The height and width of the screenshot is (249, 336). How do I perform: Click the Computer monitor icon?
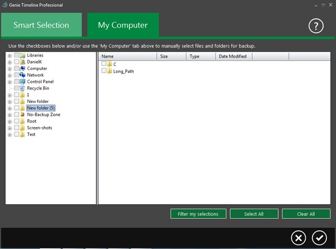click(x=22, y=68)
